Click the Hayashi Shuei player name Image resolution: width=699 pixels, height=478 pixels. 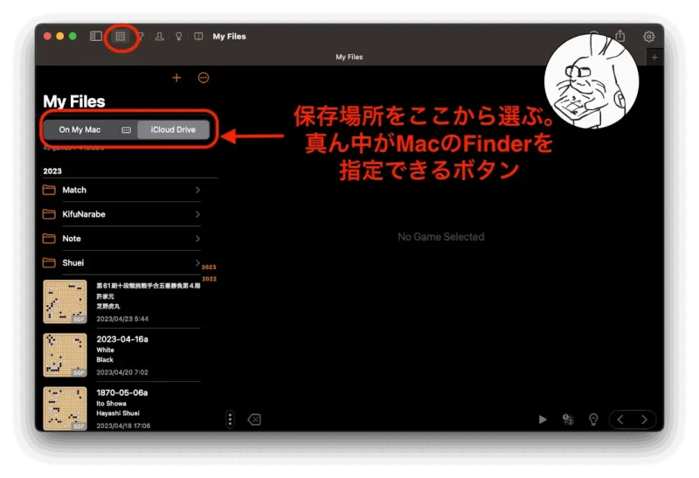(x=118, y=413)
